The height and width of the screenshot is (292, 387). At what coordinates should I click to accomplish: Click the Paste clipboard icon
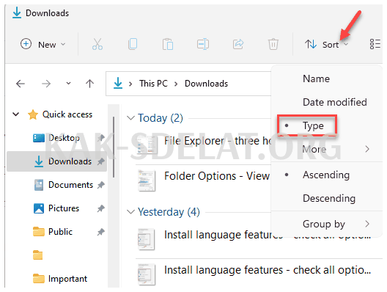pos(168,44)
